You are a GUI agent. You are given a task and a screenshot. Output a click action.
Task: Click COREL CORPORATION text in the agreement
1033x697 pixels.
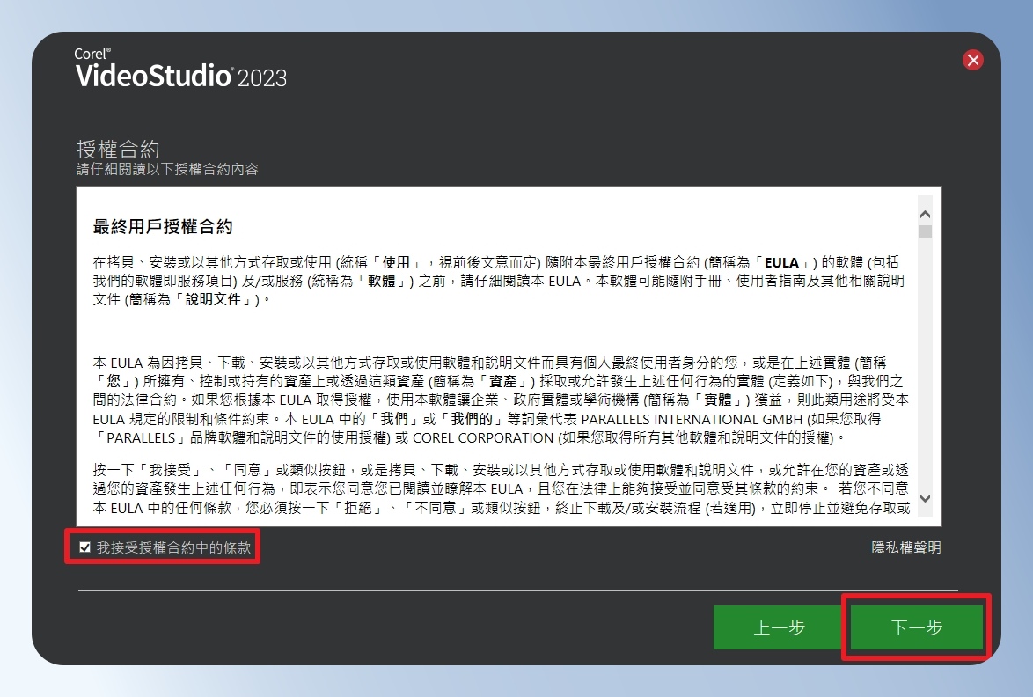pyautogui.click(x=483, y=437)
